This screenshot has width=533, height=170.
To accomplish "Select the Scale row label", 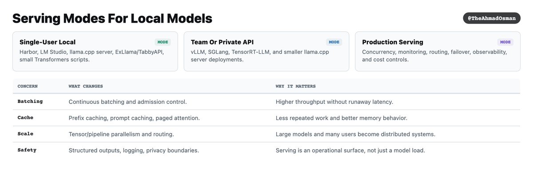I will (x=25, y=134).
